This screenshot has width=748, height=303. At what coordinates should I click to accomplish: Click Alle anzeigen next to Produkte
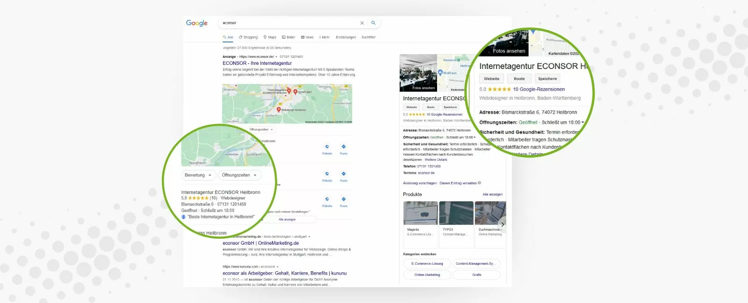click(x=493, y=194)
